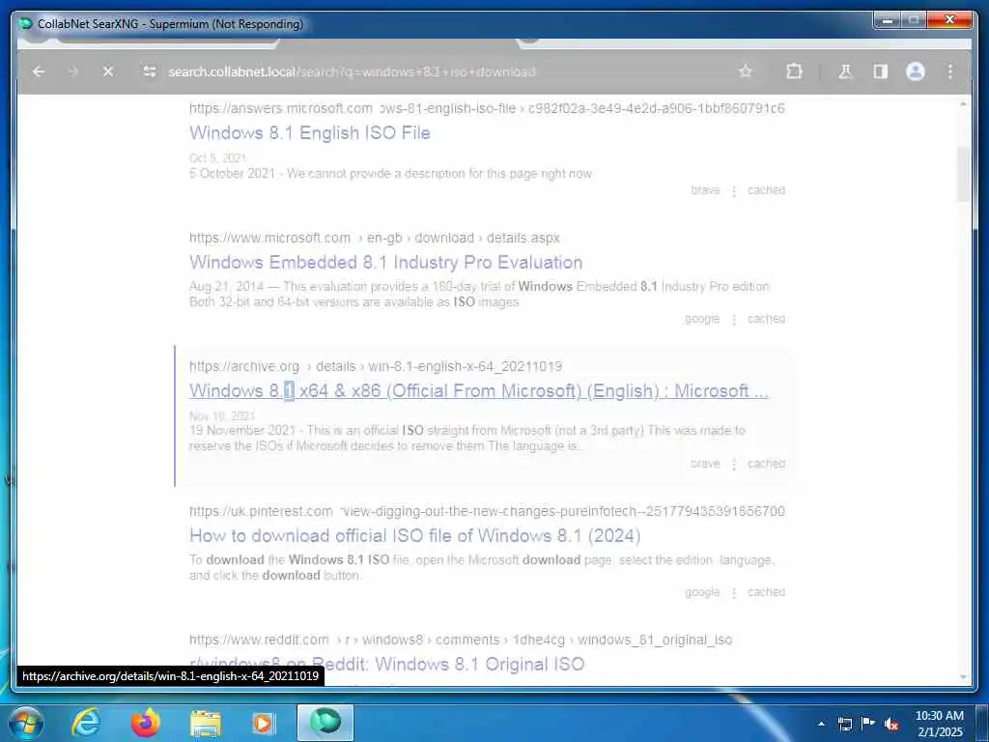Click Show desktop strip at taskbar end

click(x=982, y=724)
